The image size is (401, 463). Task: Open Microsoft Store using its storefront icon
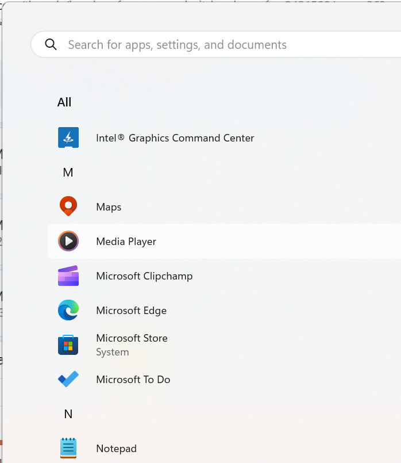pyautogui.click(x=68, y=345)
